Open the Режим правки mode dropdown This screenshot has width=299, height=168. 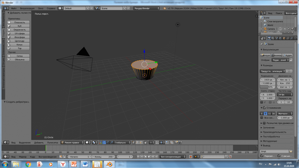click(72, 143)
